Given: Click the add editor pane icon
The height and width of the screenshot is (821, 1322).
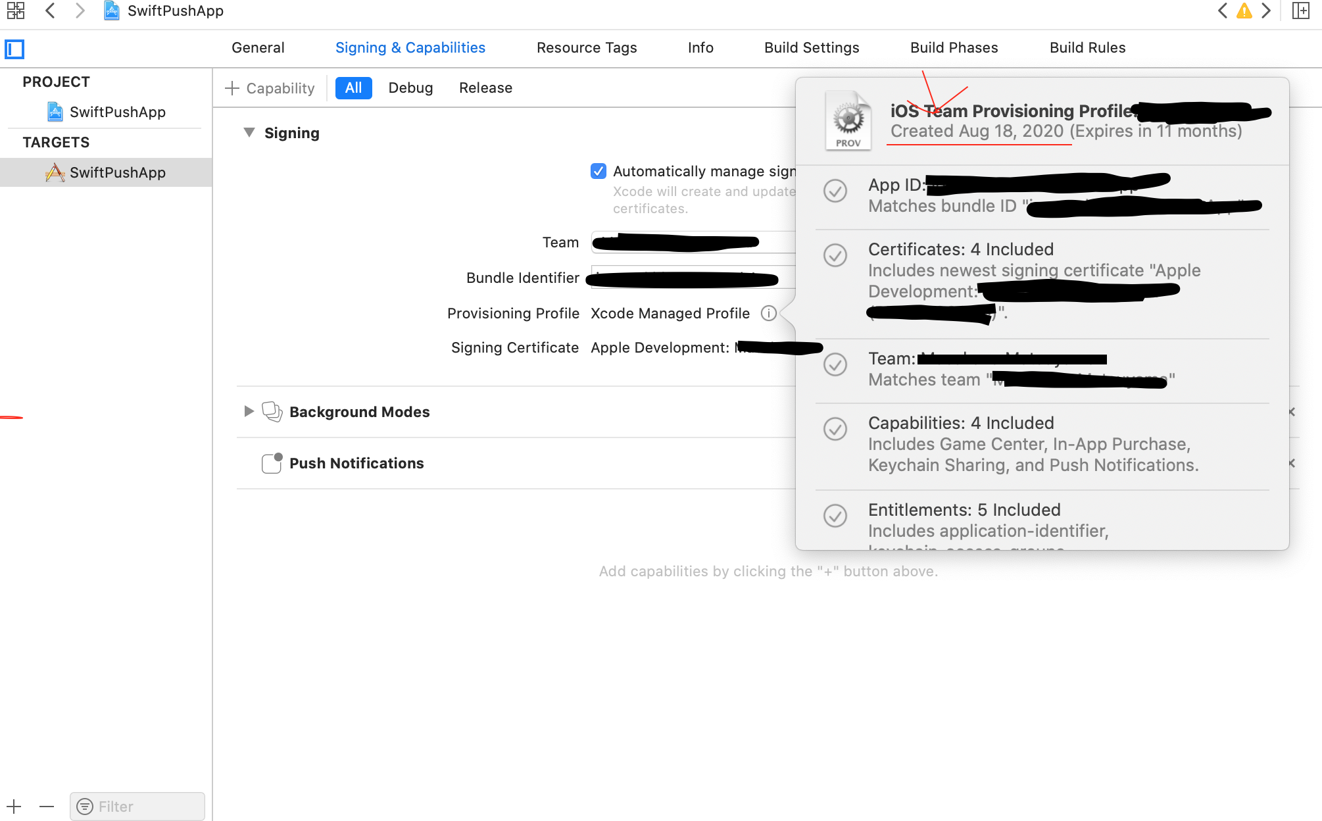Looking at the screenshot, I should click(1300, 11).
